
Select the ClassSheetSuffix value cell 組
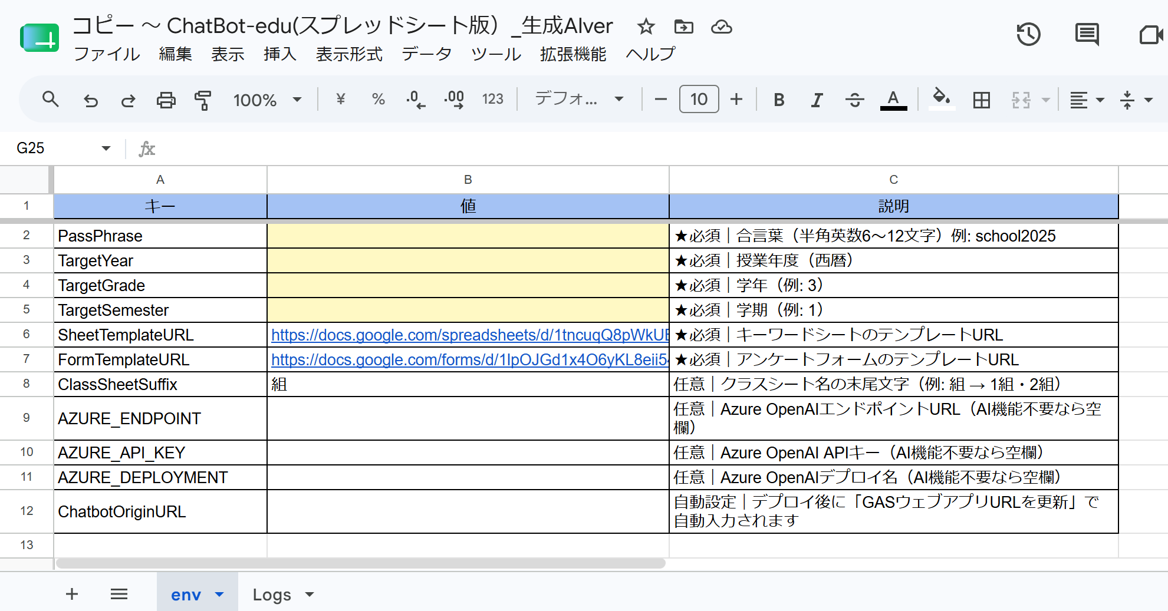[x=468, y=384]
